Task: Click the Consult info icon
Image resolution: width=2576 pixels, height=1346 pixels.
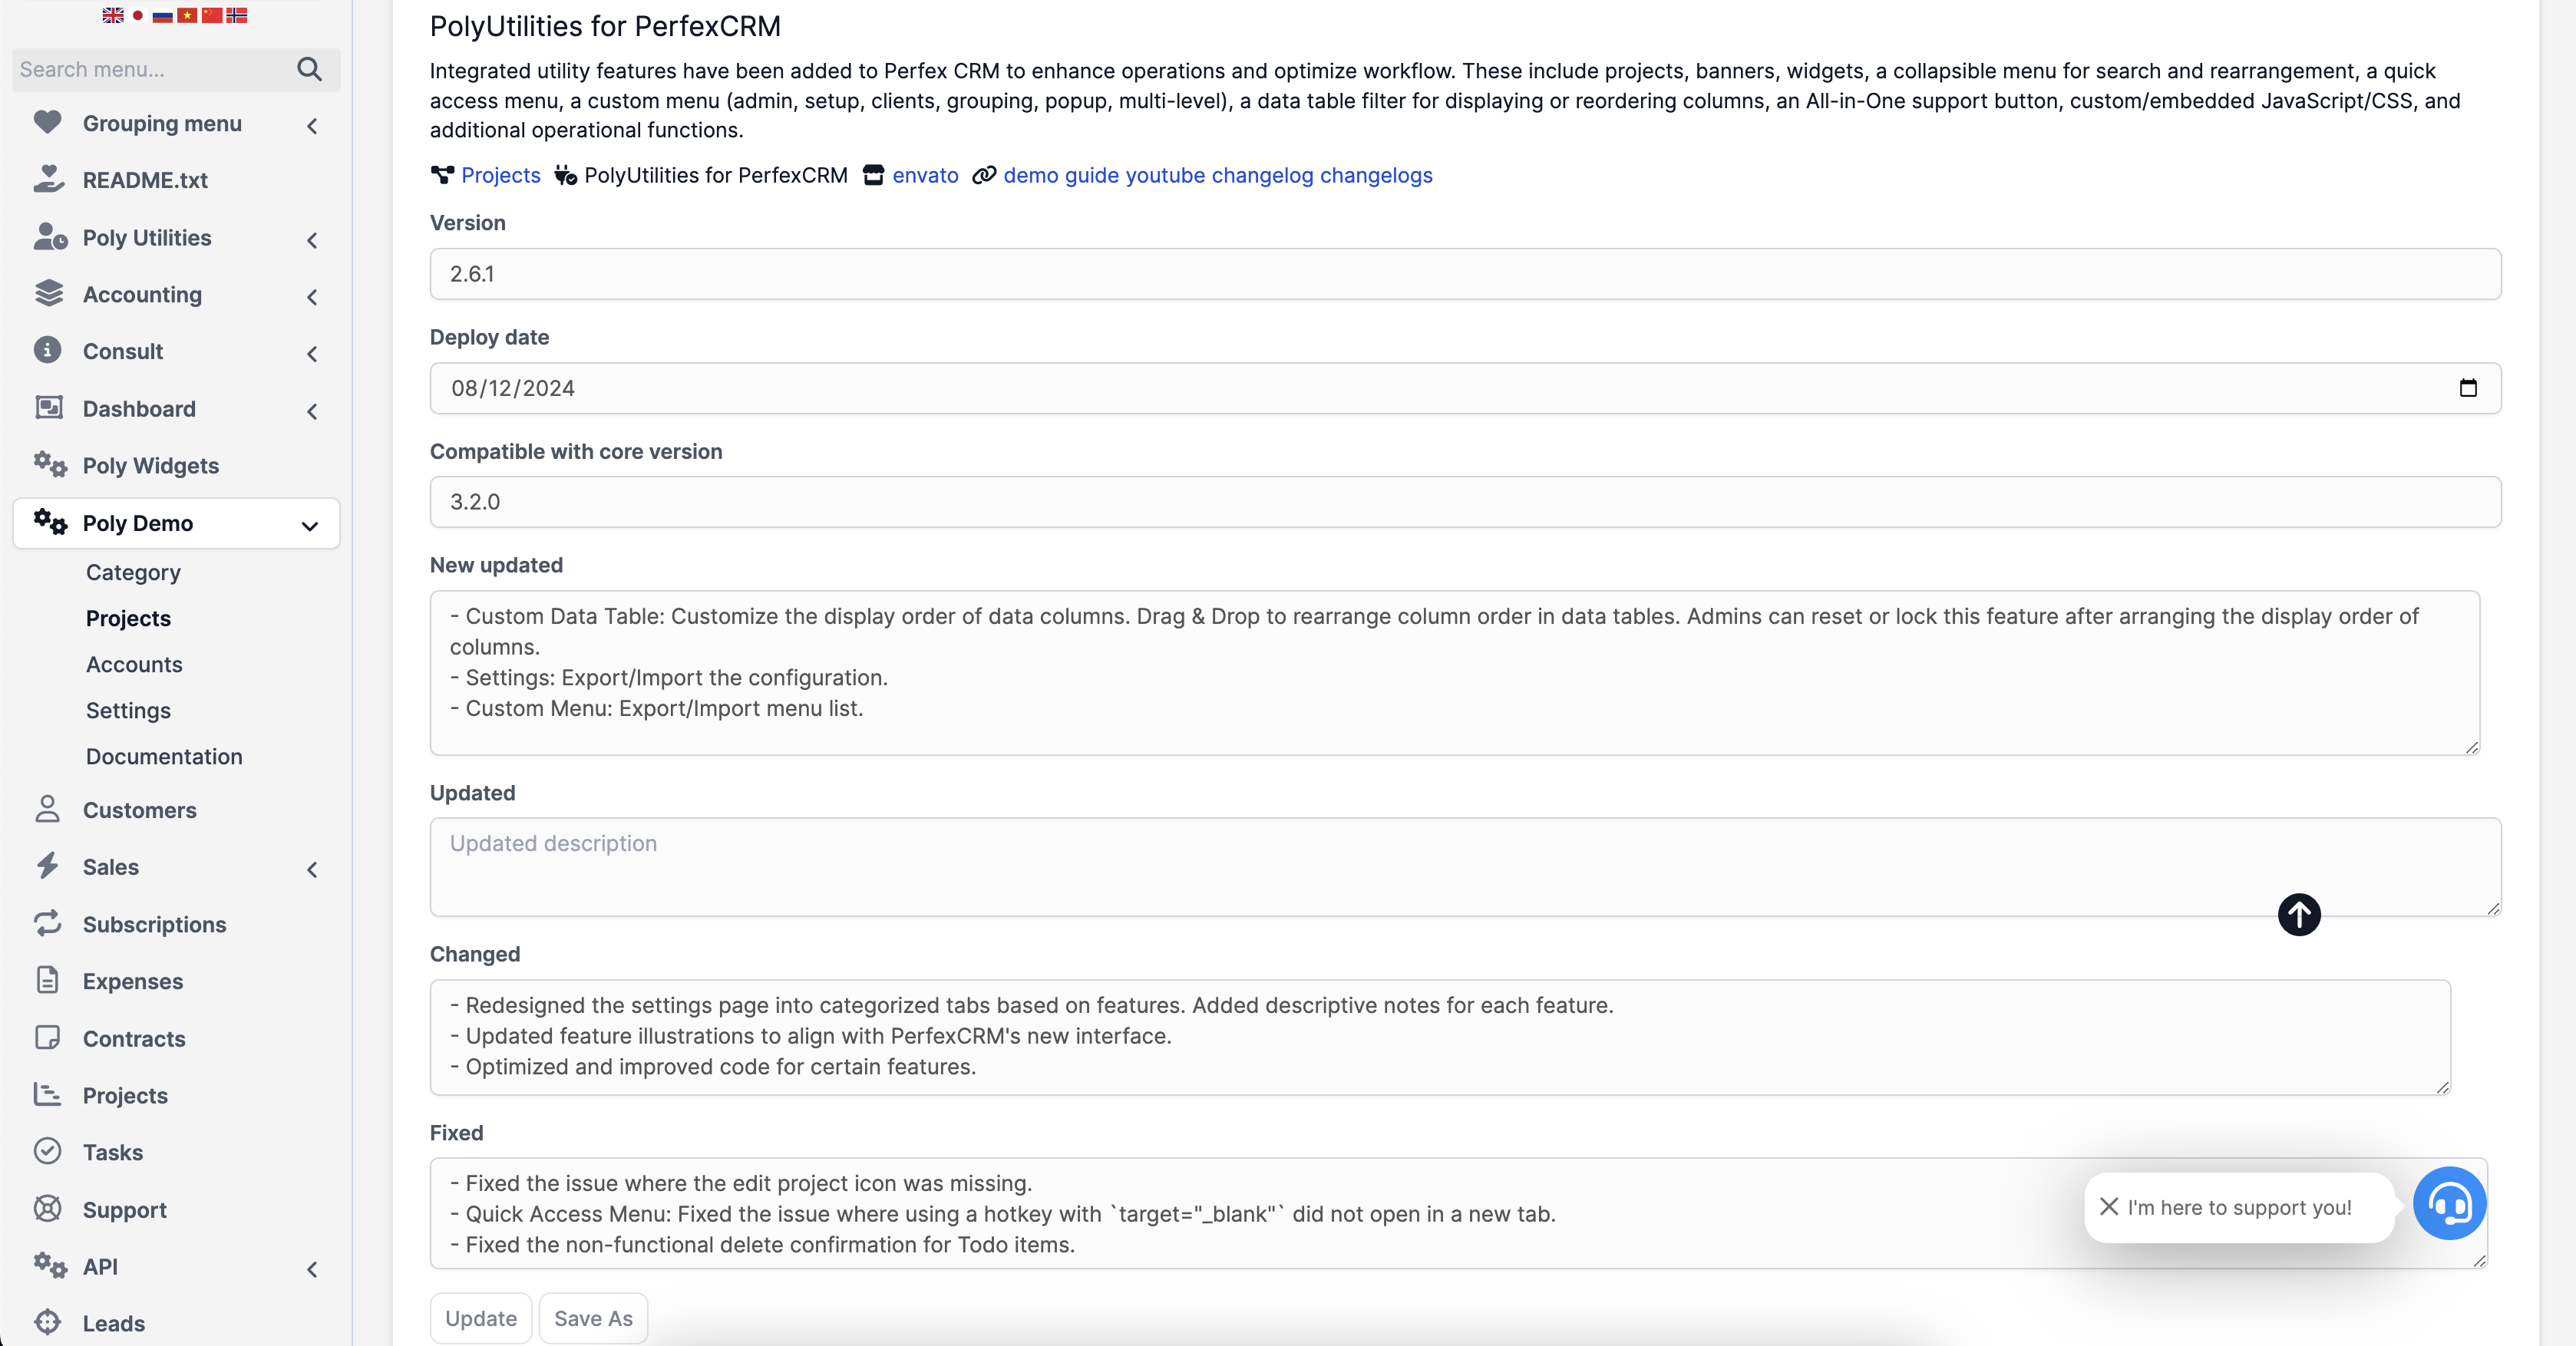Action: click(x=47, y=350)
